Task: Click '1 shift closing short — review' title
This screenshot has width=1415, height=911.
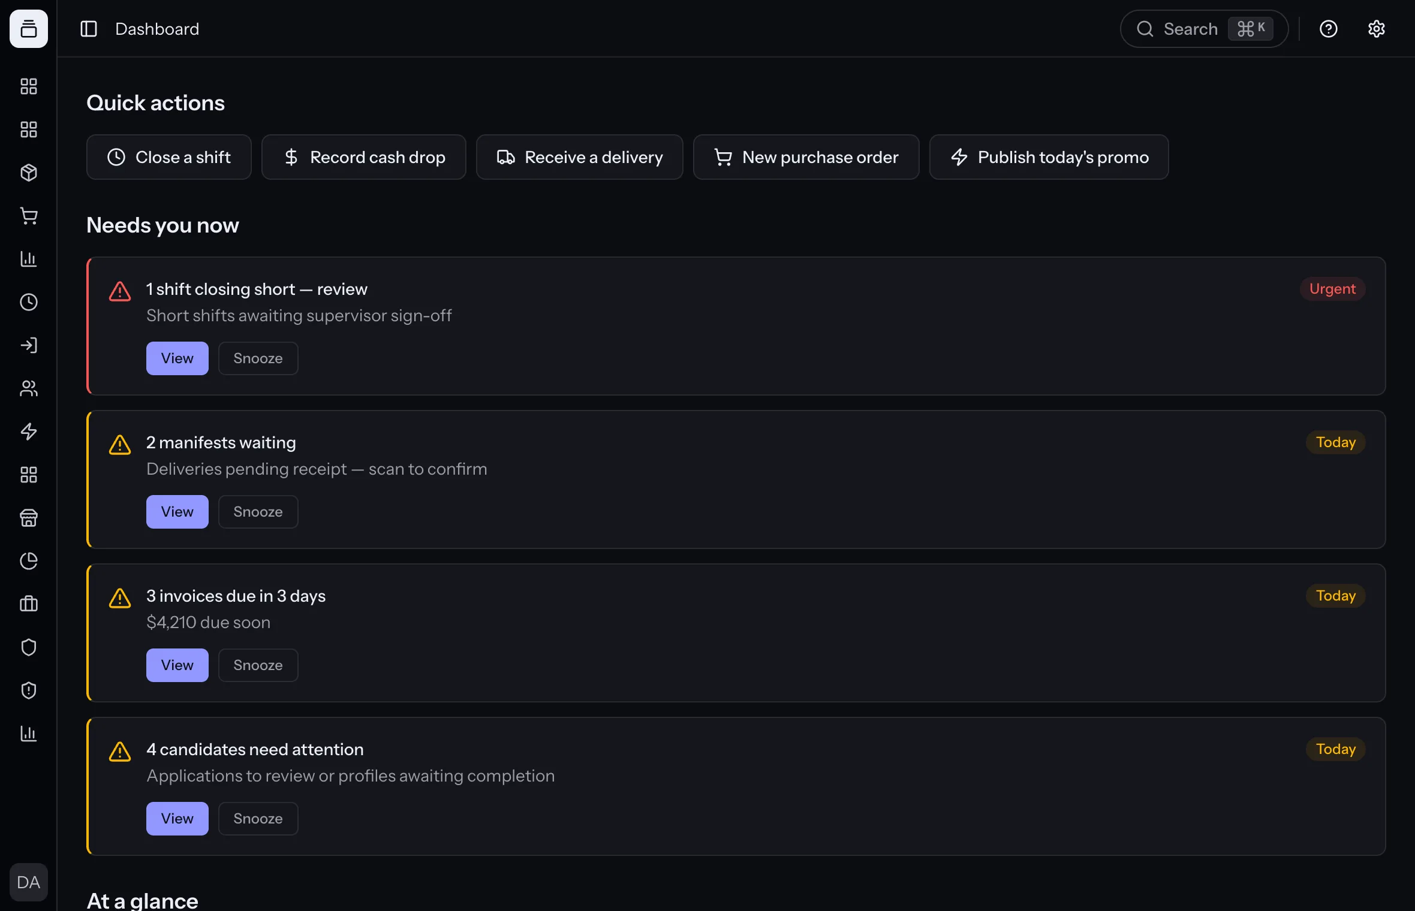Action: [257, 289]
